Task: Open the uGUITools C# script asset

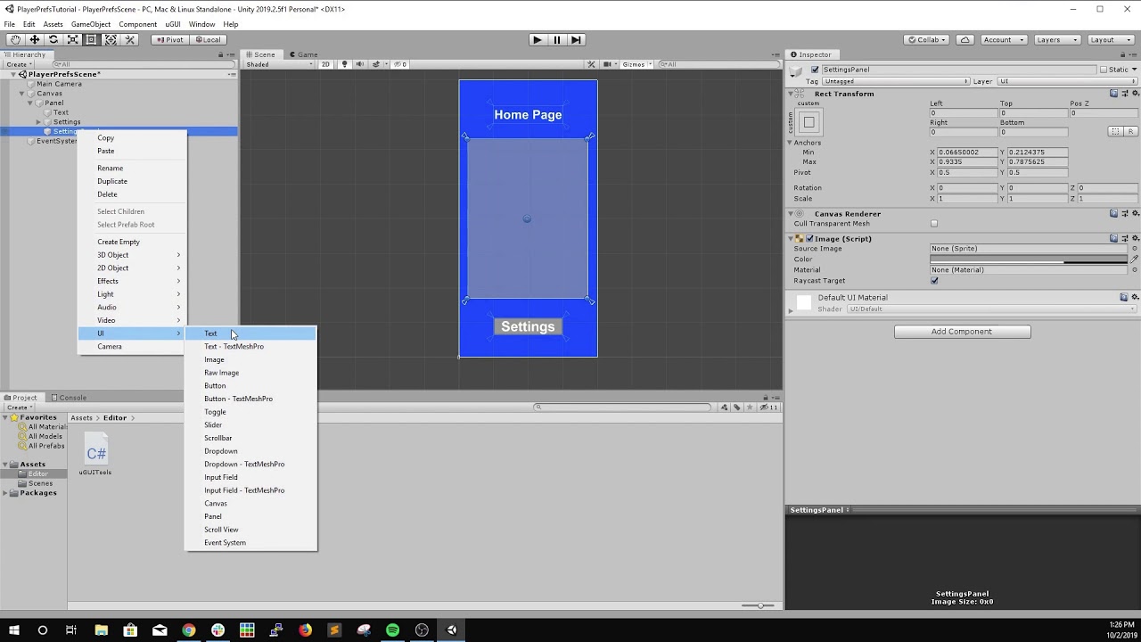Action: click(95, 453)
